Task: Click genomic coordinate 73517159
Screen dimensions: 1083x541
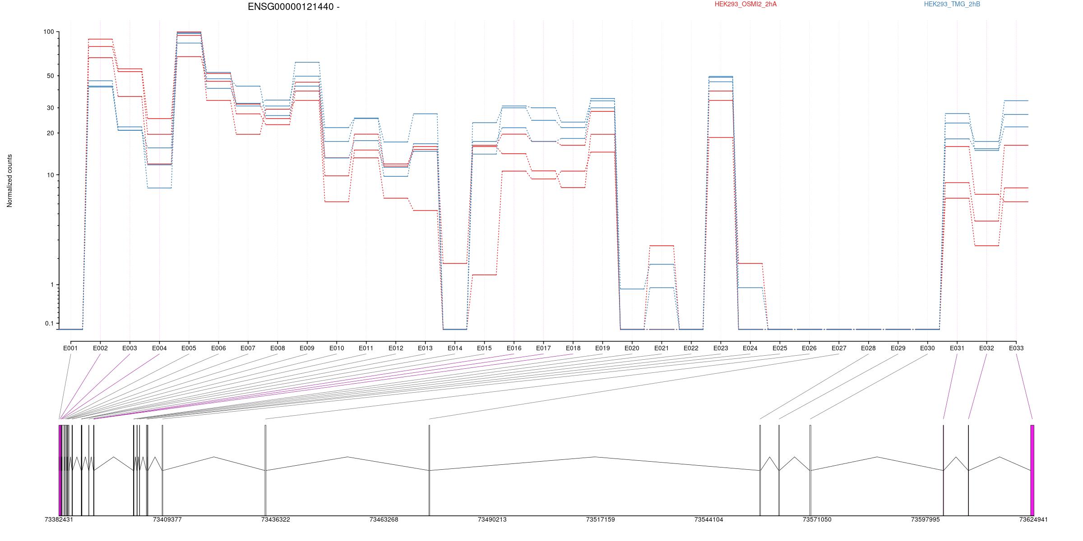Action: (600, 519)
